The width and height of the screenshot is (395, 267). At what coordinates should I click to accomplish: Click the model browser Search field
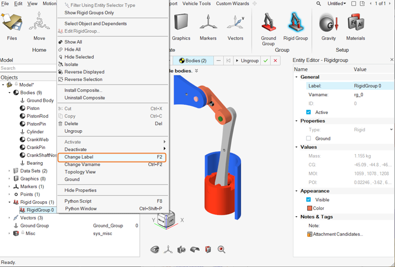pos(28,68)
